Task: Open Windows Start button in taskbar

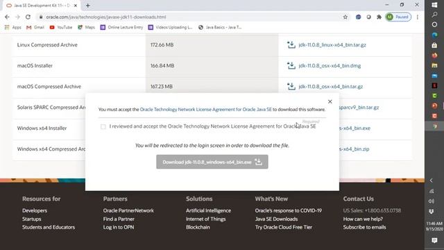Action: (434, 5)
